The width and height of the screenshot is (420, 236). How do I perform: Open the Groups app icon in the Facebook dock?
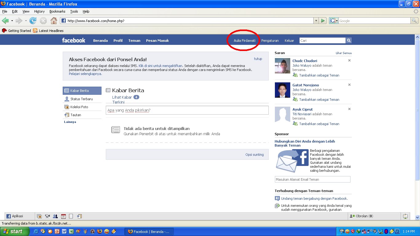coord(55,216)
